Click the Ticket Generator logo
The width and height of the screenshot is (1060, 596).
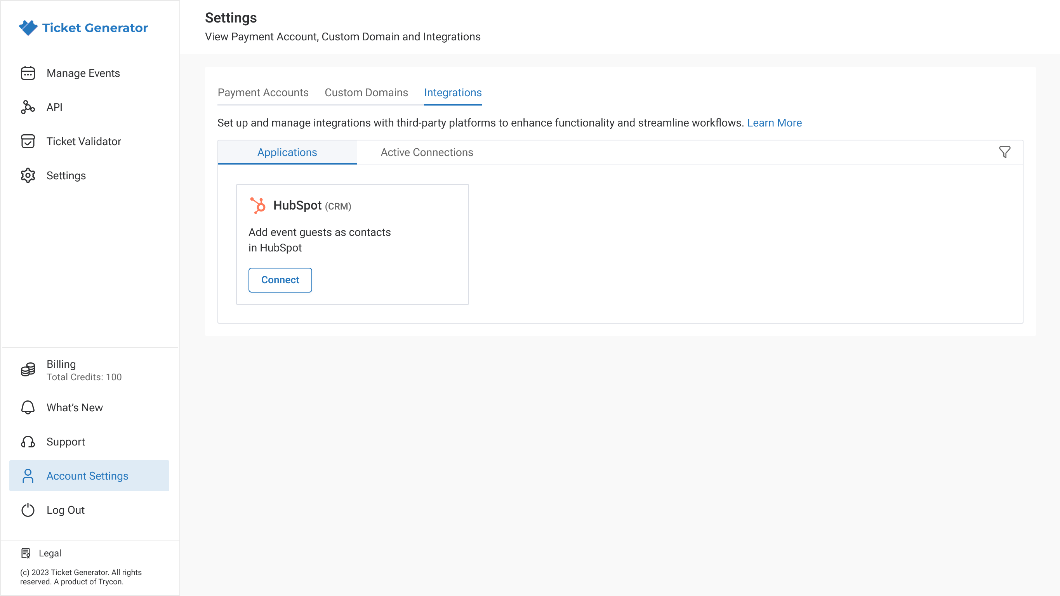click(x=83, y=28)
